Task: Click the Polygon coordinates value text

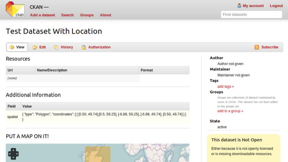Action: pos(104,117)
